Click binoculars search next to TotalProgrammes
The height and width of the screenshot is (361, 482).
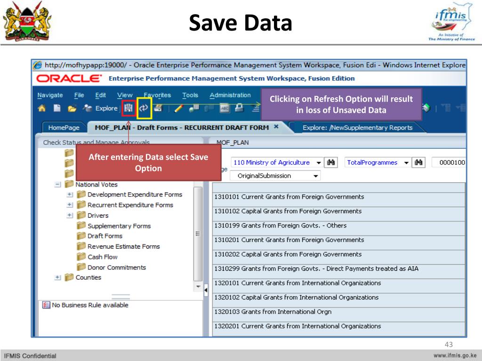(418, 162)
